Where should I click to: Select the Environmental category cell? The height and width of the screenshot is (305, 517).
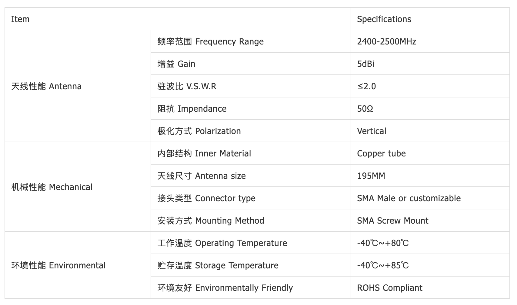[x=78, y=265]
